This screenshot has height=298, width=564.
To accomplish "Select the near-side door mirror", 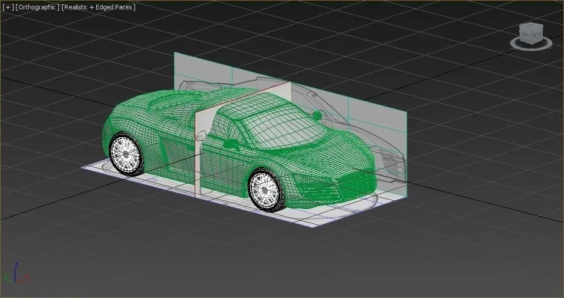I will coord(231,144).
